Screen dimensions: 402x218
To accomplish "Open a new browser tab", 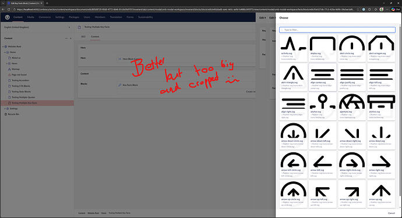I will coord(47,3).
